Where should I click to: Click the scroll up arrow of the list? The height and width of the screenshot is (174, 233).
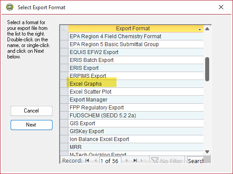(207, 29)
